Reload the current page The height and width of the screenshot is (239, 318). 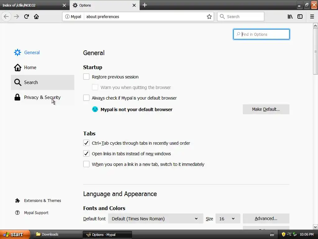(26, 16)
